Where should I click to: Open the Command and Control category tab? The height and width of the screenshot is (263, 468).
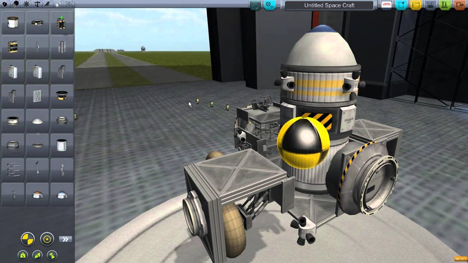click(27, 4)
